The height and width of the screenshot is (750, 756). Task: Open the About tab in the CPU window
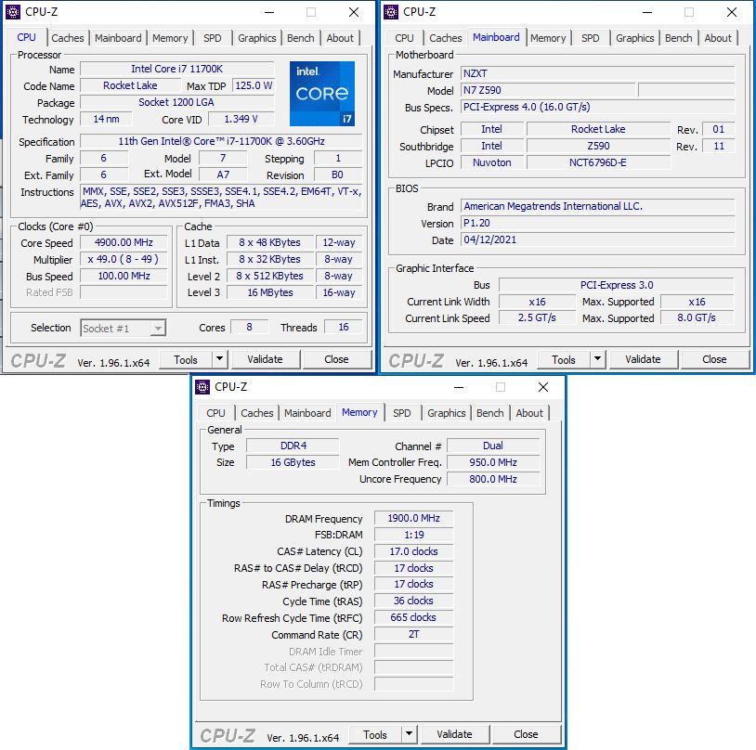(341, 38)
